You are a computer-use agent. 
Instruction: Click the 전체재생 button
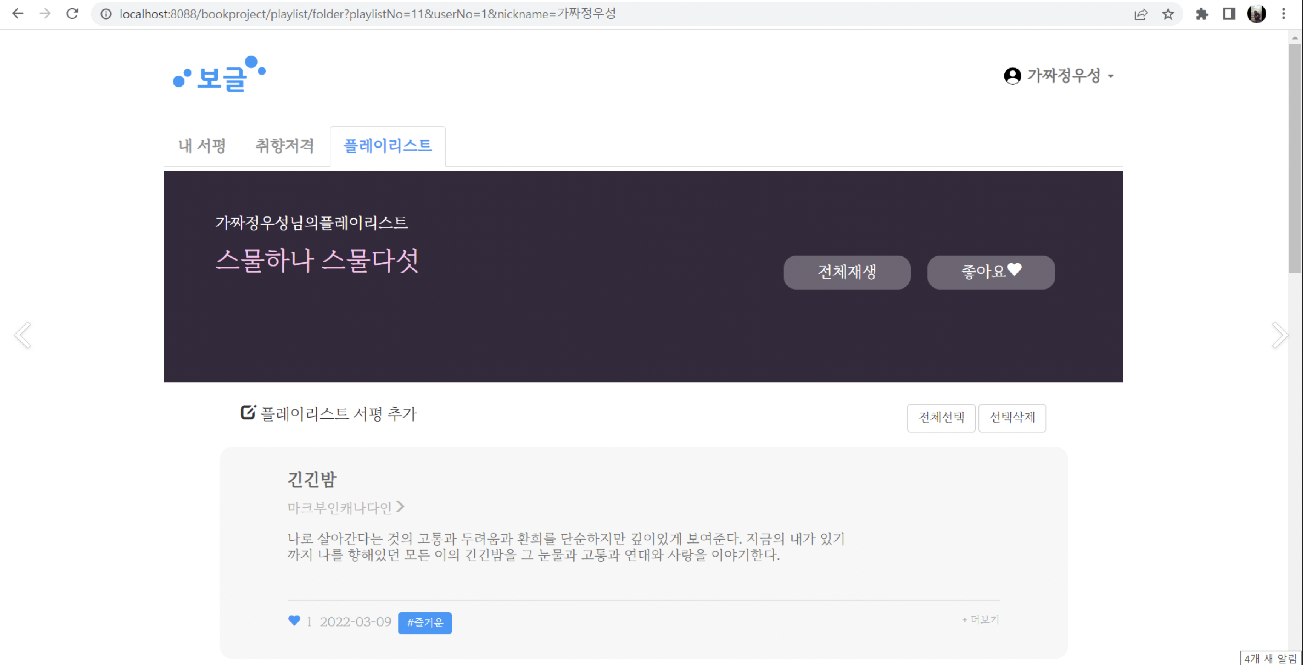(847, 272)
